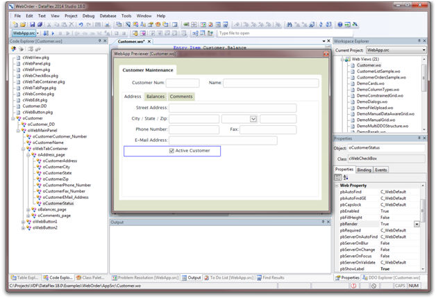Click the Open folder toolbar icon
Viewport: 436px width, 299px height.
click(x=23, y=24)
